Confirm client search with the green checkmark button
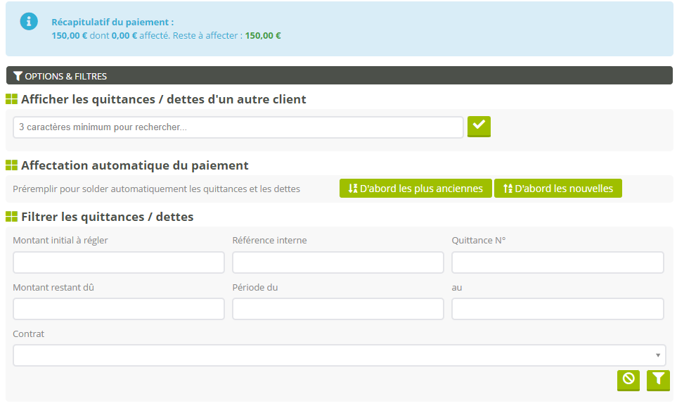The width and height of the screenshot is (677, 406). coord(479,126)
